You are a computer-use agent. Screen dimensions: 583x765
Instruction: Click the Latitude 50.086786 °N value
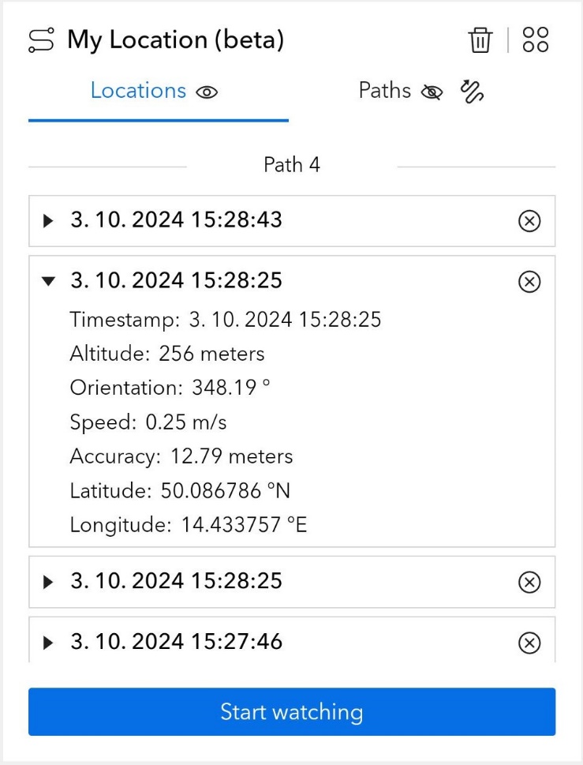tap(226, 491)
